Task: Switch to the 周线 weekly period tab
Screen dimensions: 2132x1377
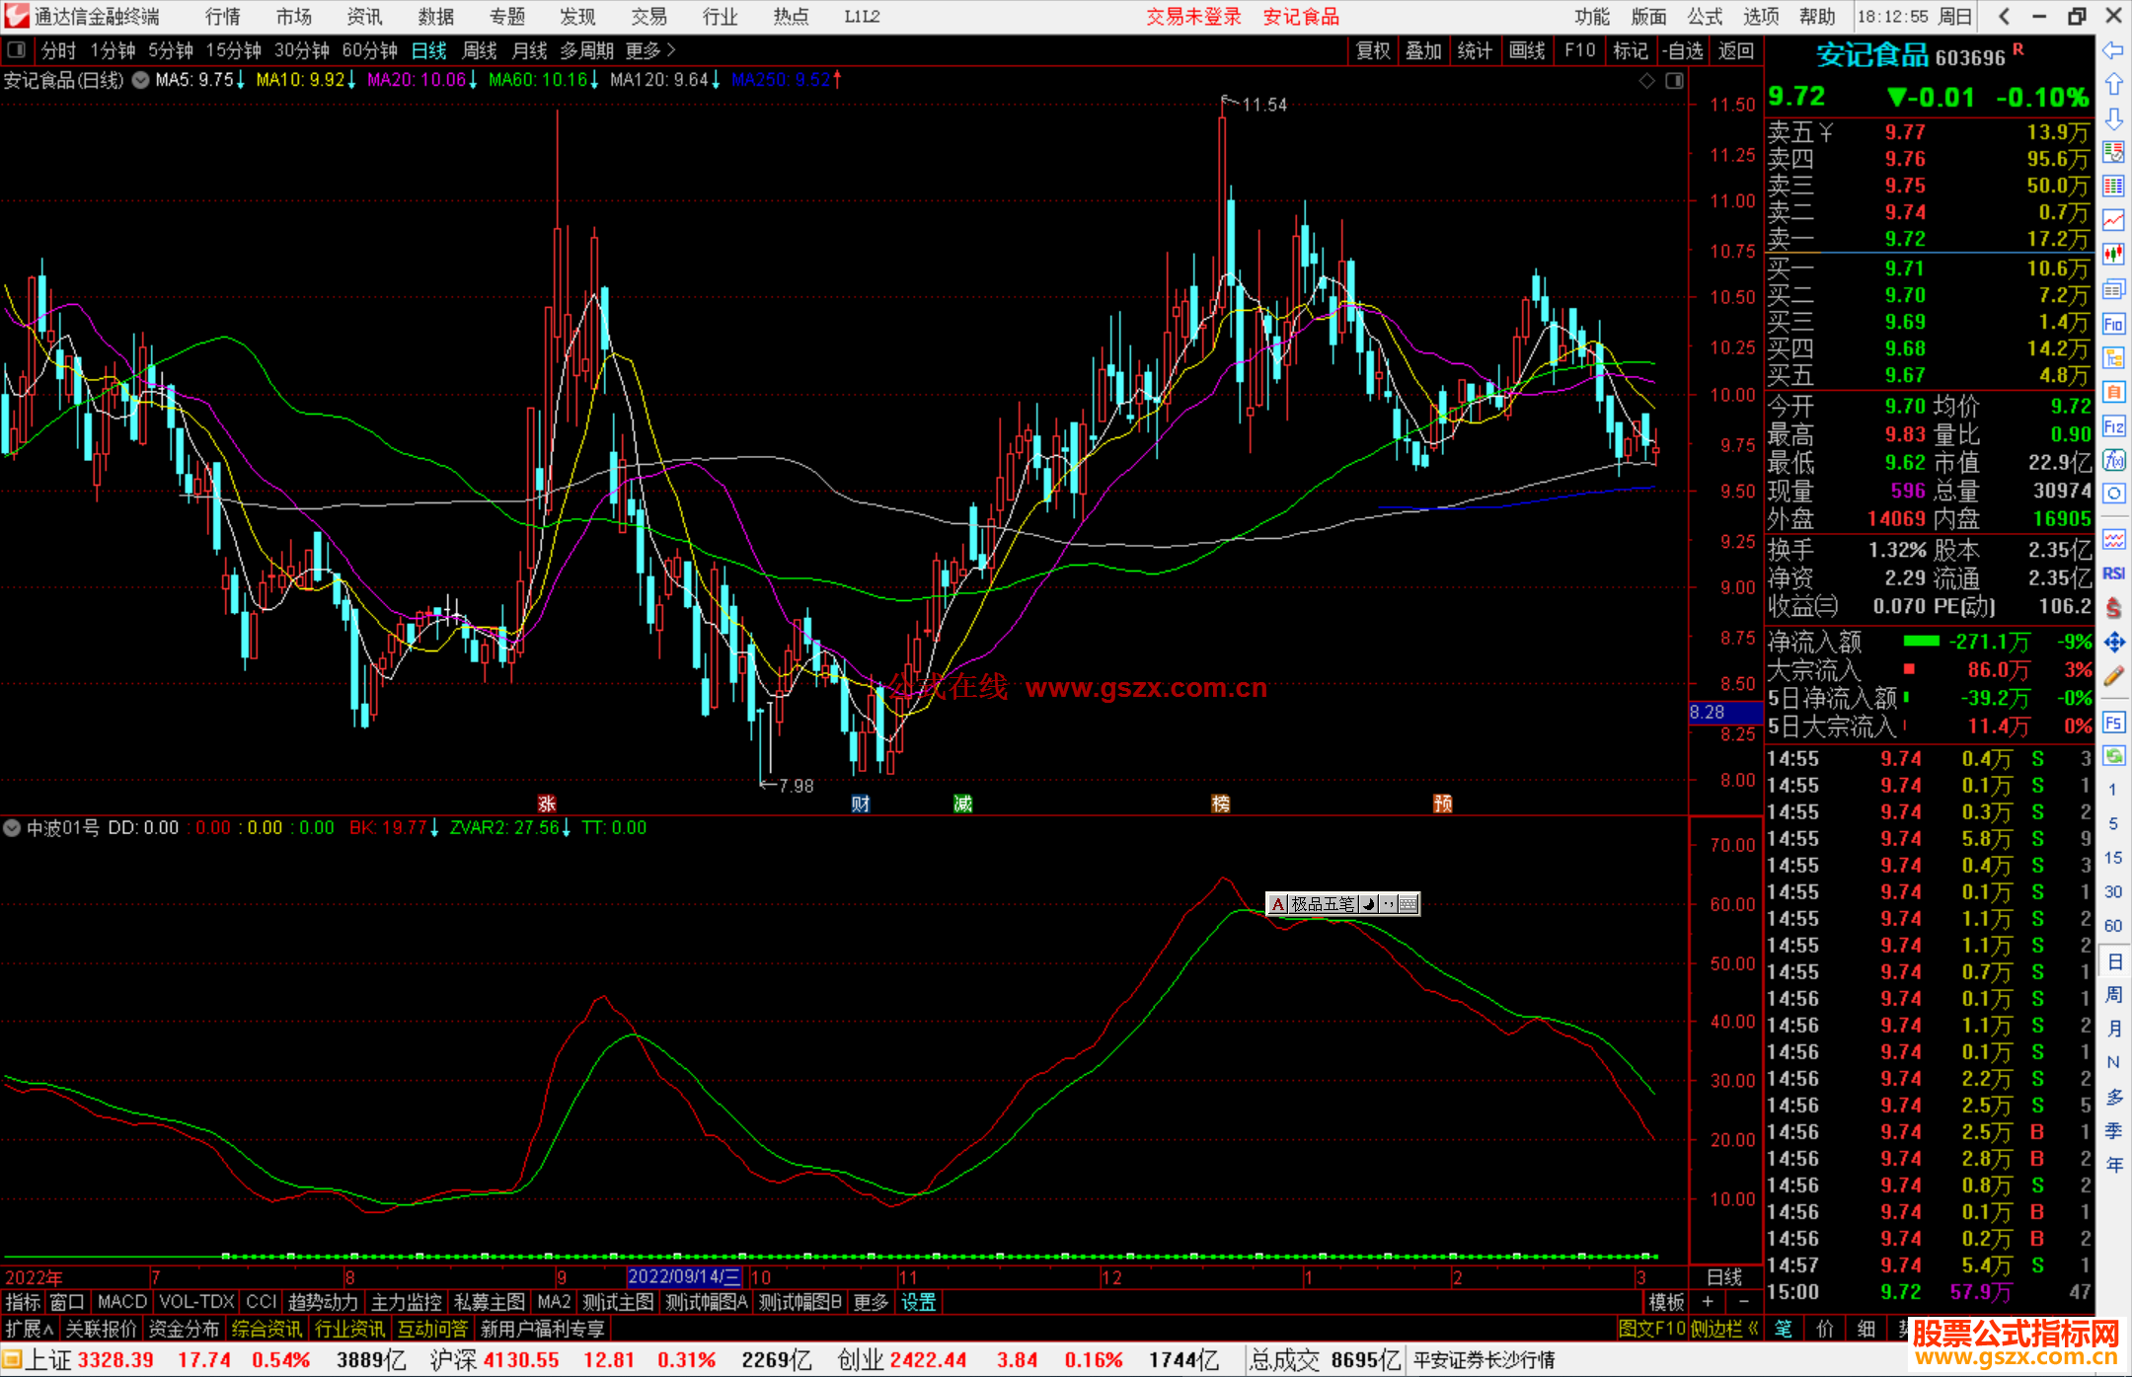Action: [479, 50]
